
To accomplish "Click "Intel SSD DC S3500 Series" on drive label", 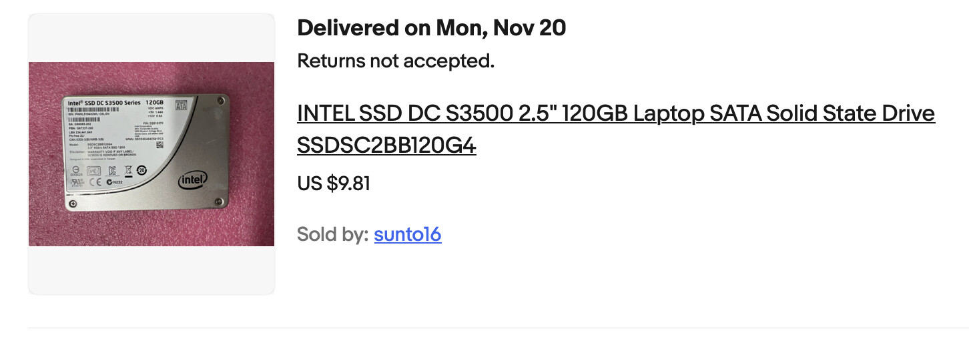I will 103,103.
